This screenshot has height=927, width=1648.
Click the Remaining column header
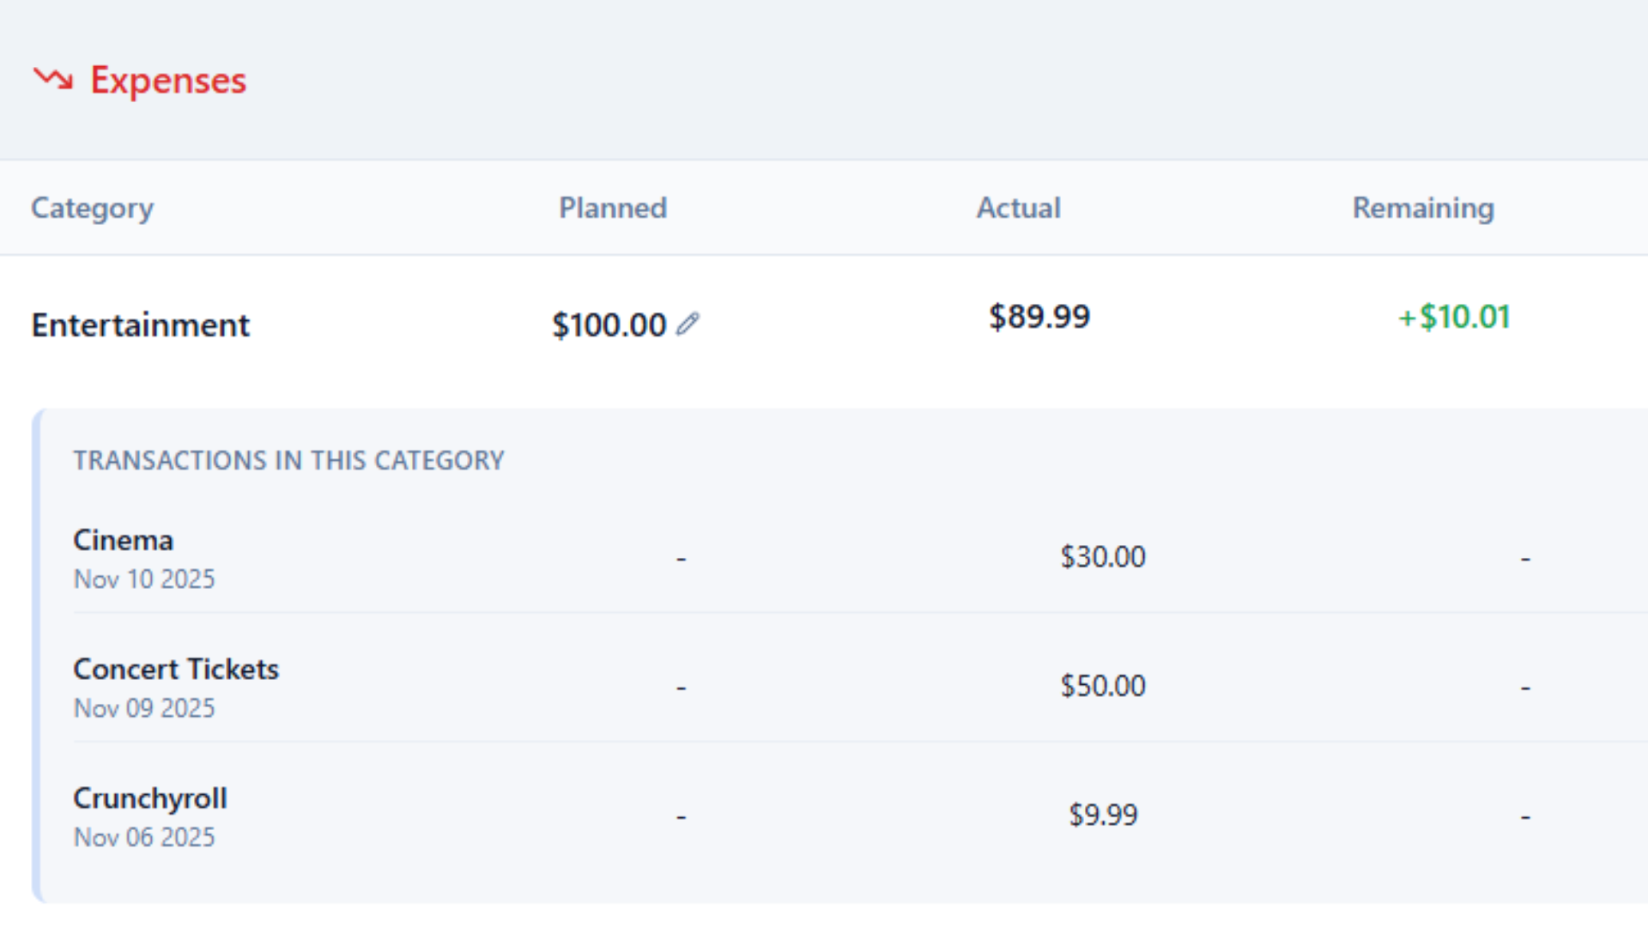point(1422,208)
